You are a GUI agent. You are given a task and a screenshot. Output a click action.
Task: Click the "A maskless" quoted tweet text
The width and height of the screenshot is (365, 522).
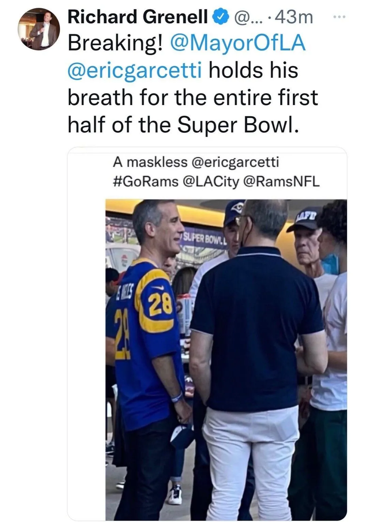point(150,162)
